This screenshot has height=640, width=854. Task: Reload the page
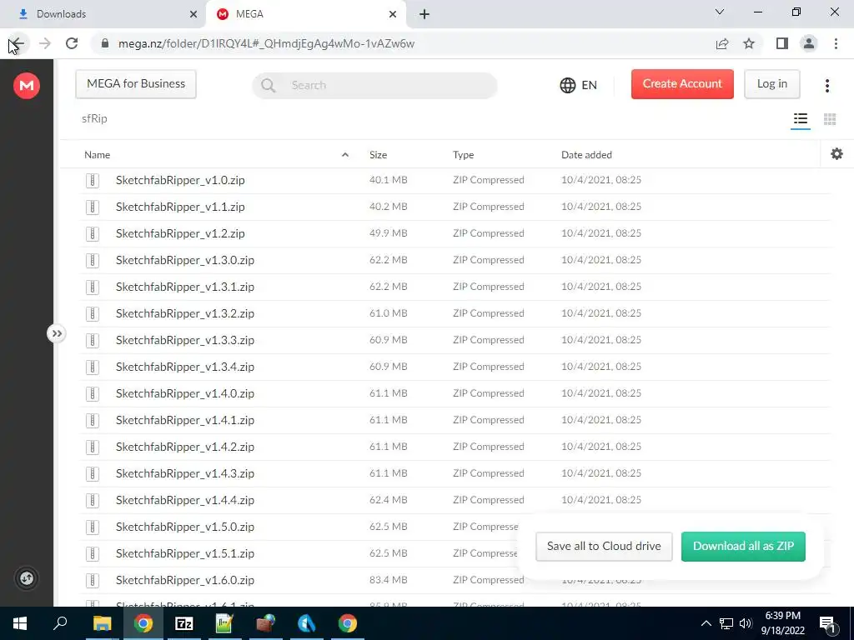click(72, 43)
